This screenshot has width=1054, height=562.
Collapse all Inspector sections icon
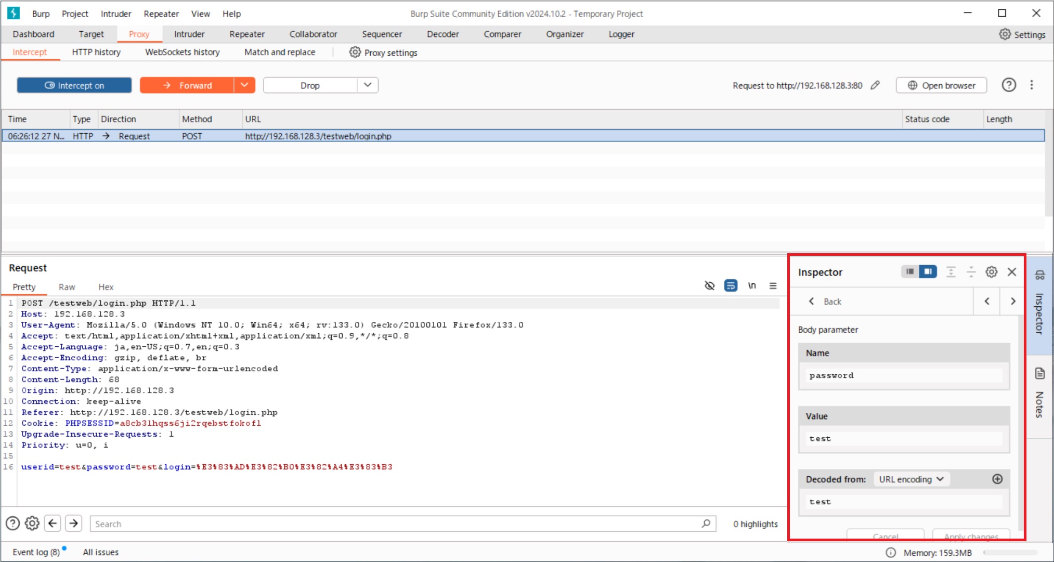tap(971, 271)
